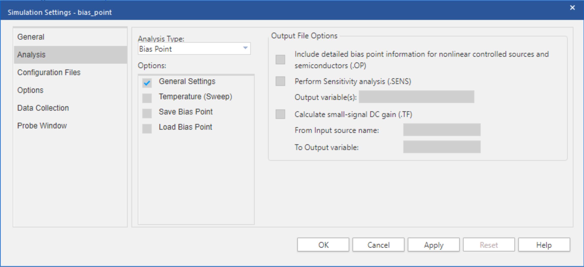Go to the Probe Window page
The height and width of the screenshot is (267, 584).
click(42, 125)
